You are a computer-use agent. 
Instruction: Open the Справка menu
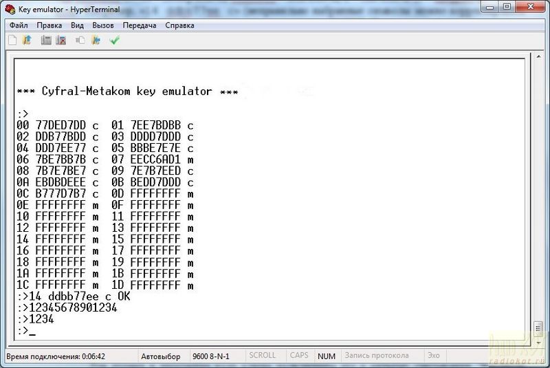[179, 25]
